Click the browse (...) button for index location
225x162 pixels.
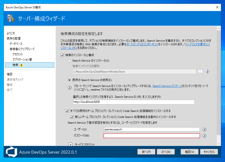coord(200,72)
